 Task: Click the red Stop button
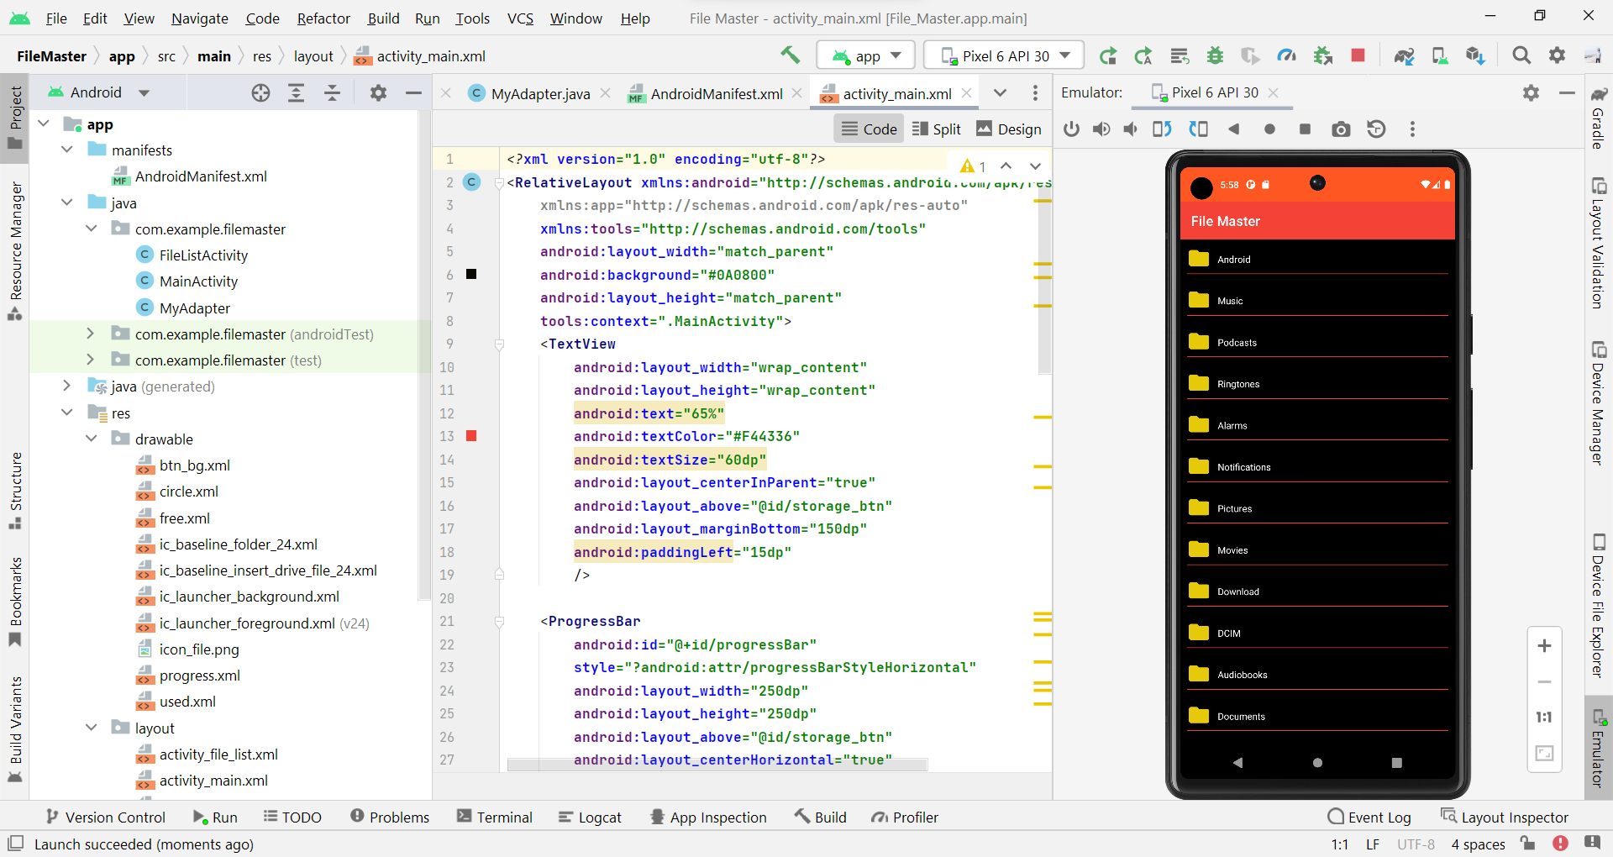click(1358, 55)
